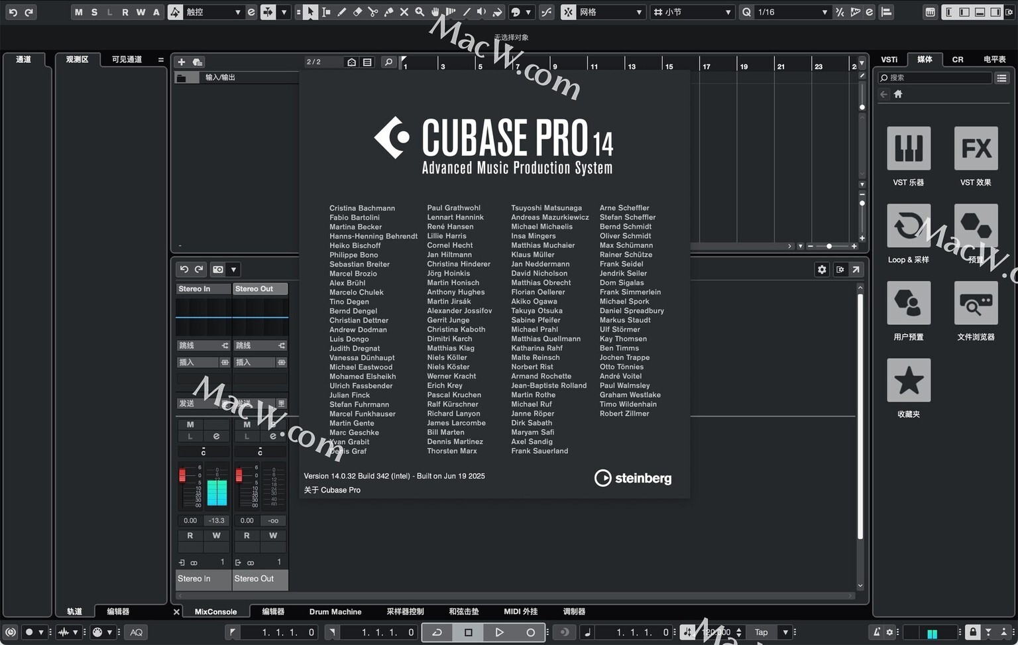This screenshot has height=645, width=1018.
Task: Toggle global Write automation W
Action: point(141,12)
